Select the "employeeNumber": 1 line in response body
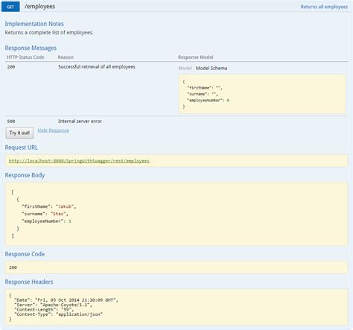The image size is (353, 330). pos(46,221)
